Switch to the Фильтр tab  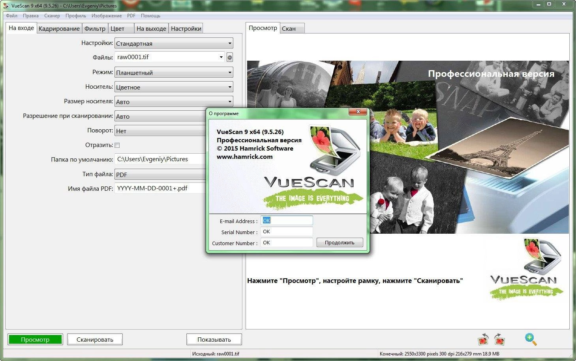[95, 28]
